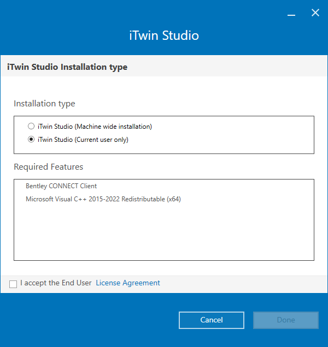The image size is (328, 347).
Task: Minimize the iTwin Studio installer window
Action: click(291, 15)
